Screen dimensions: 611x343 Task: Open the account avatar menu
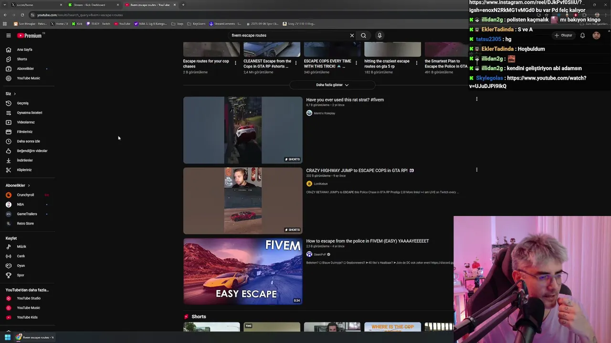(596, 35)
